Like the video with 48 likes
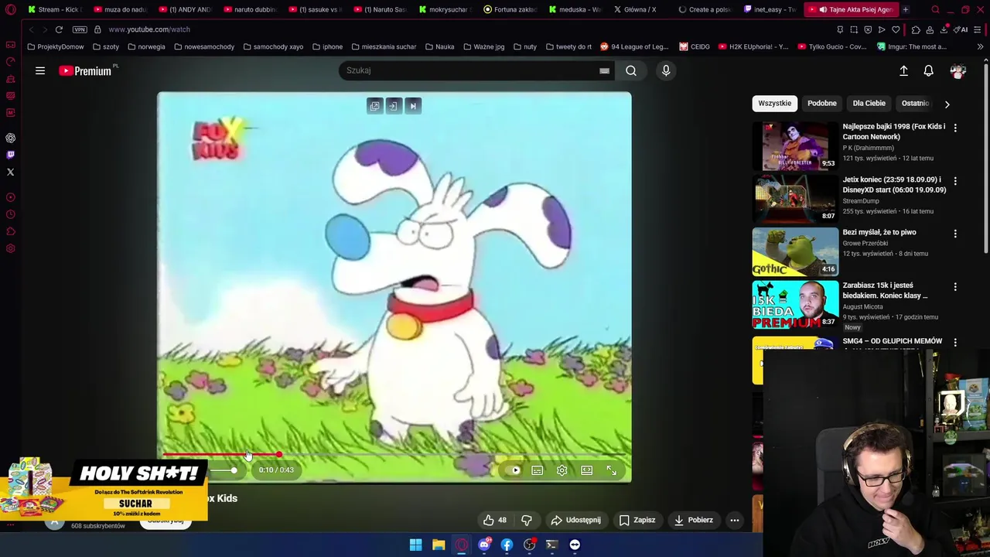 point(495,520)
